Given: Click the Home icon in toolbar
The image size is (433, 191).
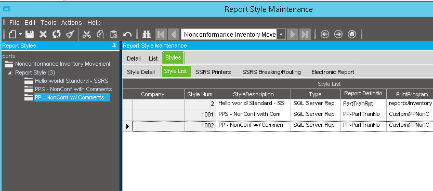Looking at the screenshot, I should [x=351, y=34].
